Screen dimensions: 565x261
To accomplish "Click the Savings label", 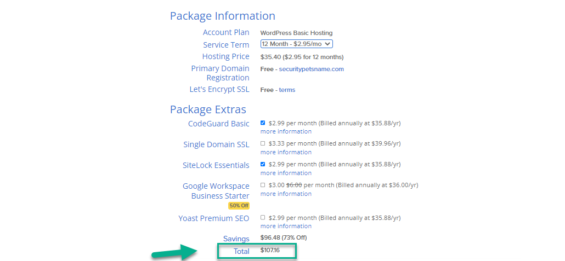I will [236, 239].
